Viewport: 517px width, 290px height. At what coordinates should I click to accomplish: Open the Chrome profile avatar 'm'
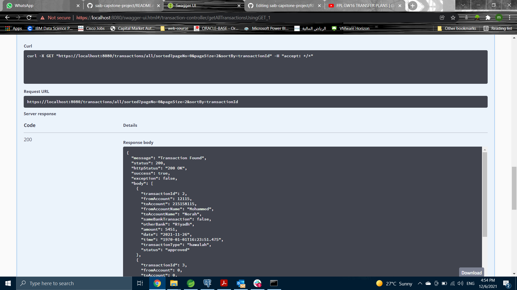tap(498, 18)
